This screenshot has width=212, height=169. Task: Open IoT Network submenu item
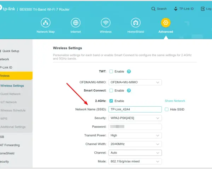[8, 102]
